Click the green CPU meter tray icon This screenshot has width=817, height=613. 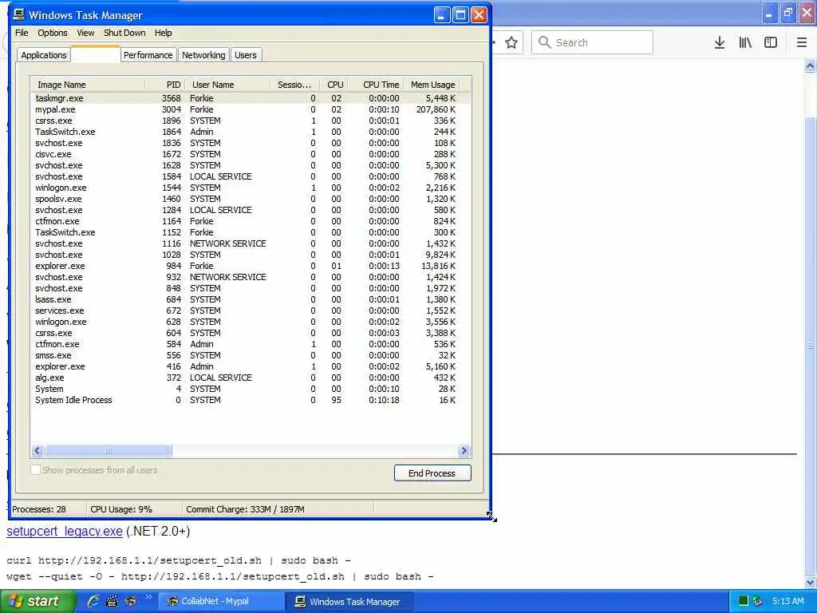[x=744, y=601]
